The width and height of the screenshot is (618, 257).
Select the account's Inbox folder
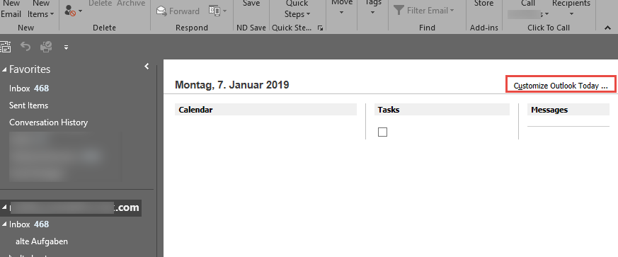tap(29, 224)
